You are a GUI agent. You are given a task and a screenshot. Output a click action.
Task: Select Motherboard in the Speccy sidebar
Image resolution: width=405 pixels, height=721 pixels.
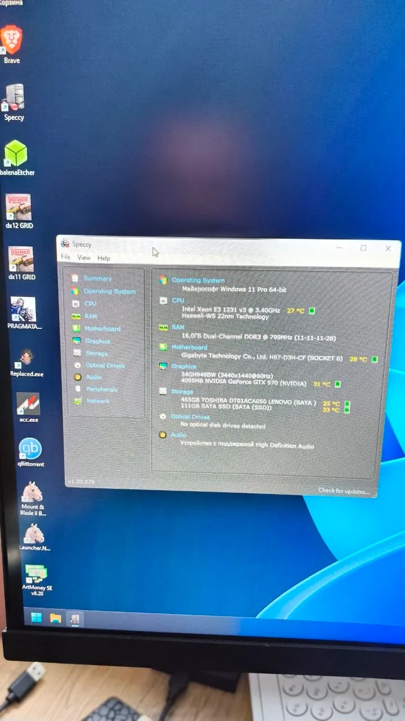click(x=102, y=328)
